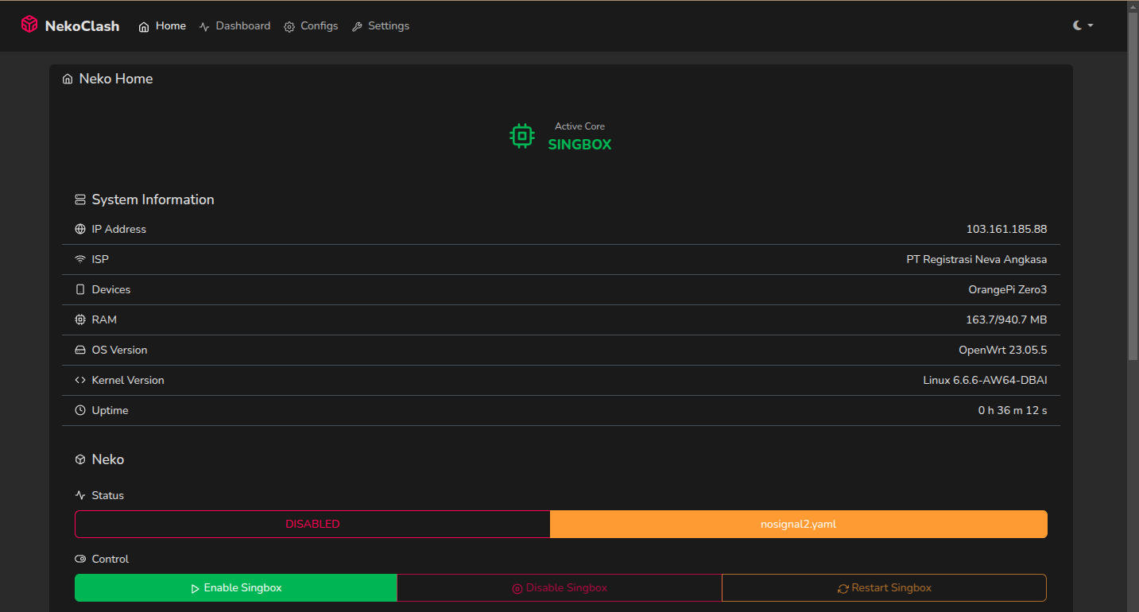The height and width of the screenshot is (612, 1139).
Task: Click the box icon beside Neko heading
Action: [x=80, y=459]
